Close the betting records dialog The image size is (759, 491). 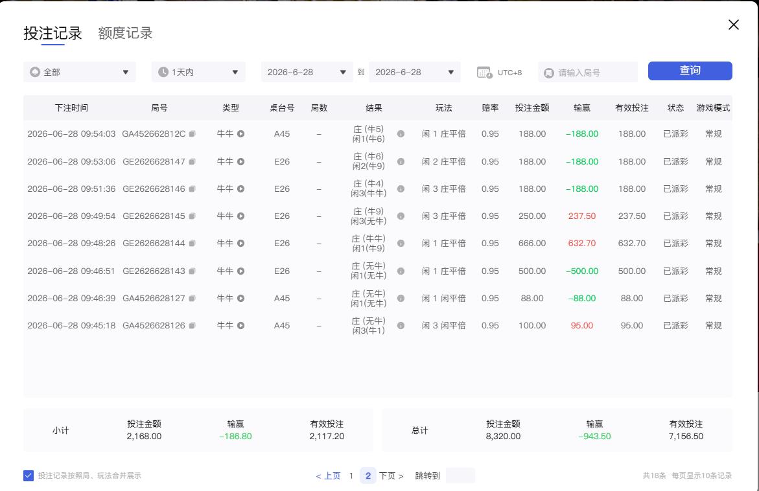click(734, 25)
